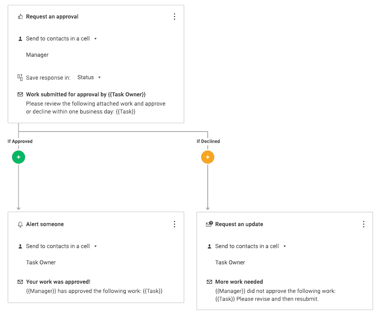
Task: Click the Task Owner field under Request an update
Action: [x=230, y=263]
